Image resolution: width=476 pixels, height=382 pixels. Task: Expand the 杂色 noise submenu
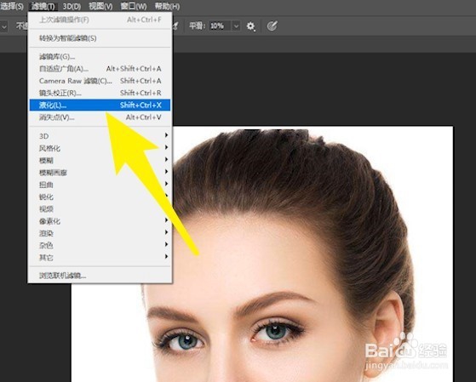(100, 245)
